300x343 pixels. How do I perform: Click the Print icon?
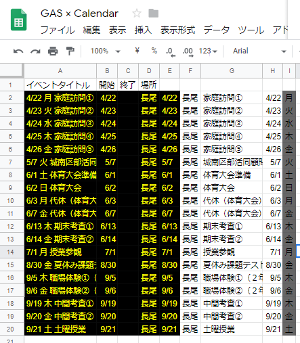(53, 51)
